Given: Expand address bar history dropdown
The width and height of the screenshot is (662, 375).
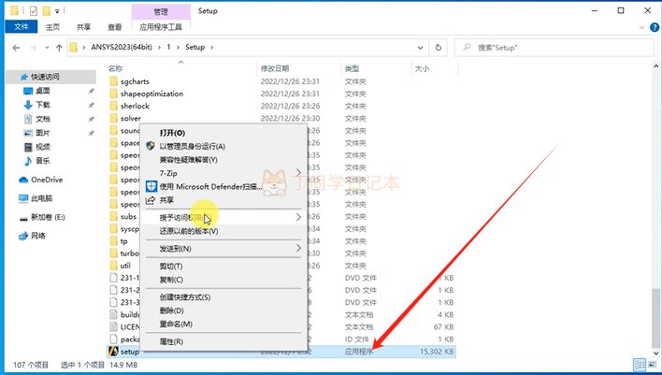Looking at the screenshot, I should coord(420,48).
